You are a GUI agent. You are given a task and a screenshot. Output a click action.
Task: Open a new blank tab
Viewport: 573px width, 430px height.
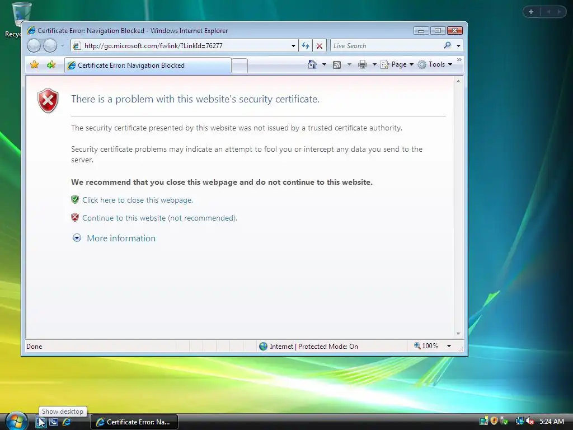pos(239,66)
